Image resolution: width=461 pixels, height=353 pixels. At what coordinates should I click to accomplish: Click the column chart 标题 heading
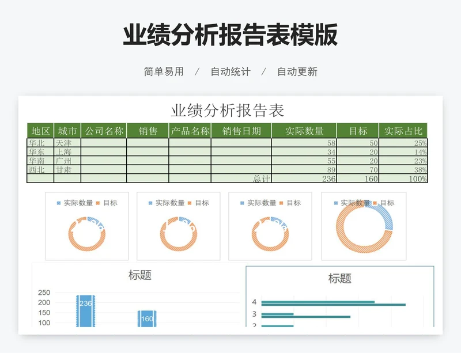[x=140, y=275]
